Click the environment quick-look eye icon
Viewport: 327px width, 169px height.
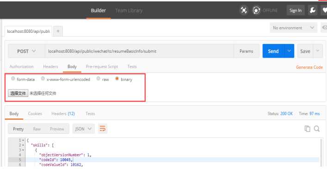(x=324, y=28)
